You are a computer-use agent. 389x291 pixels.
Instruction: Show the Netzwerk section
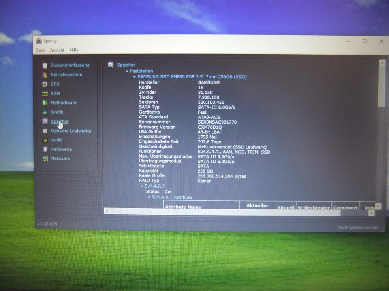(x=61, y=158)
